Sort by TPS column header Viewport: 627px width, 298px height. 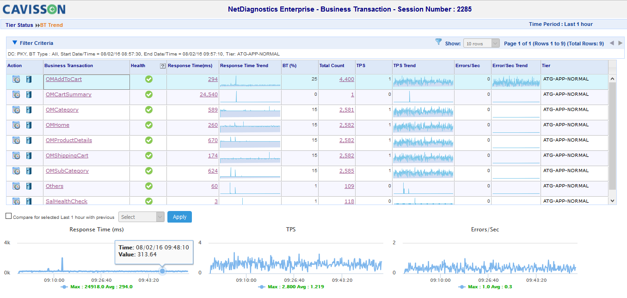point(361,66)
